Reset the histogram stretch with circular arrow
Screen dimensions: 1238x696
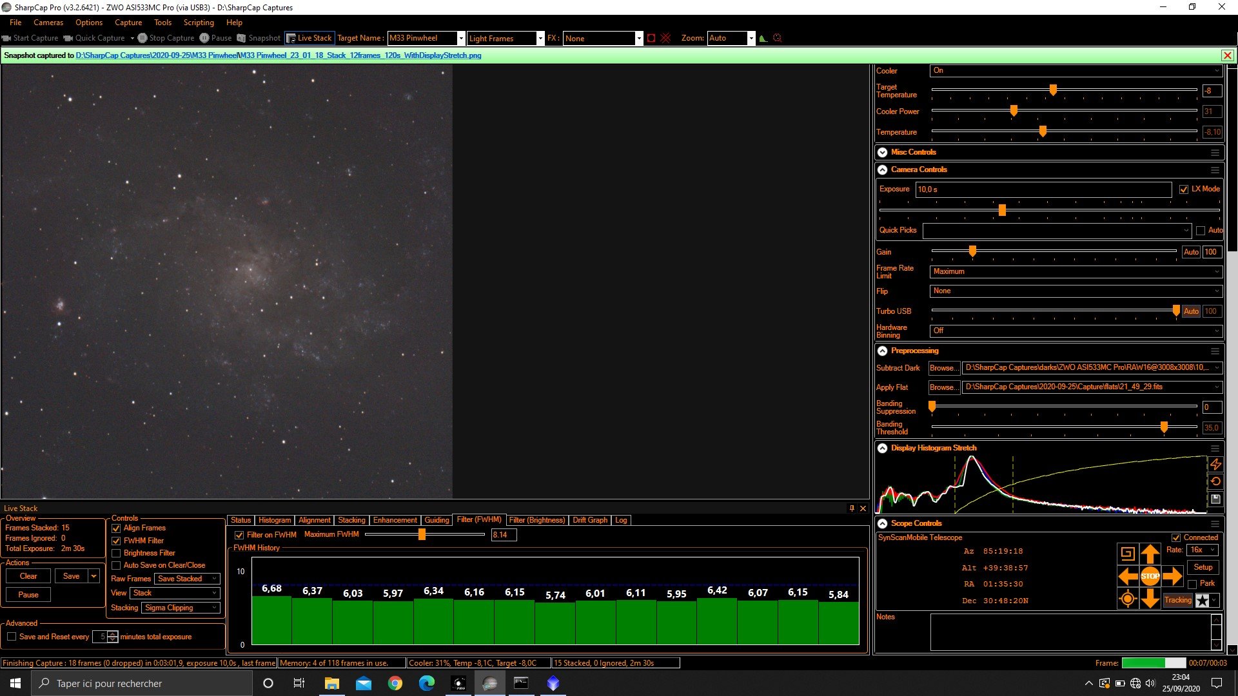1215,481
